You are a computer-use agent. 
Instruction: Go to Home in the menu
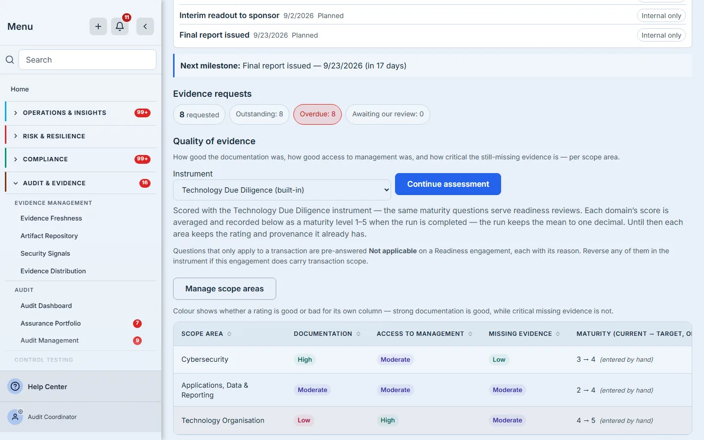pos(20,89)
